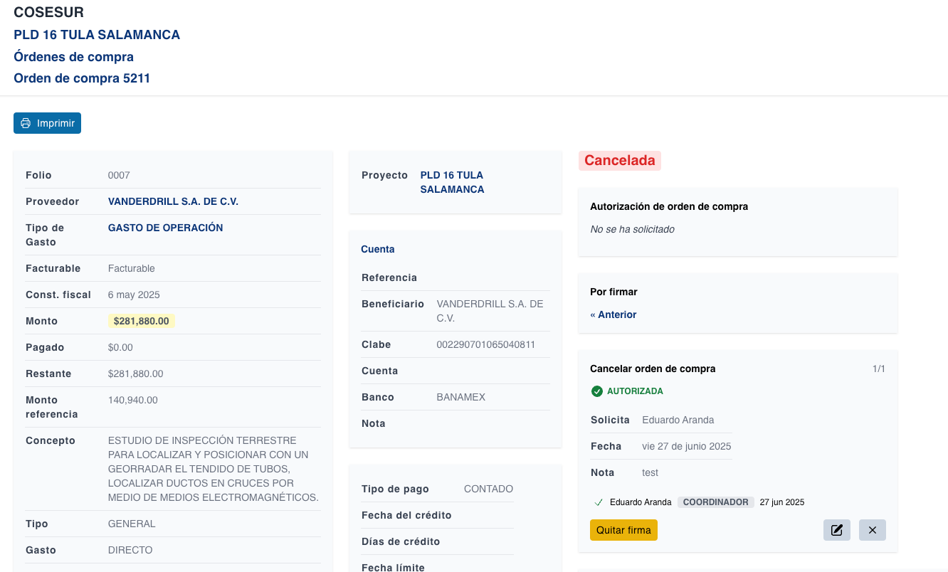Open supplier VANDERDRILL S.A. DE C.V.

[x=173, y=201]
